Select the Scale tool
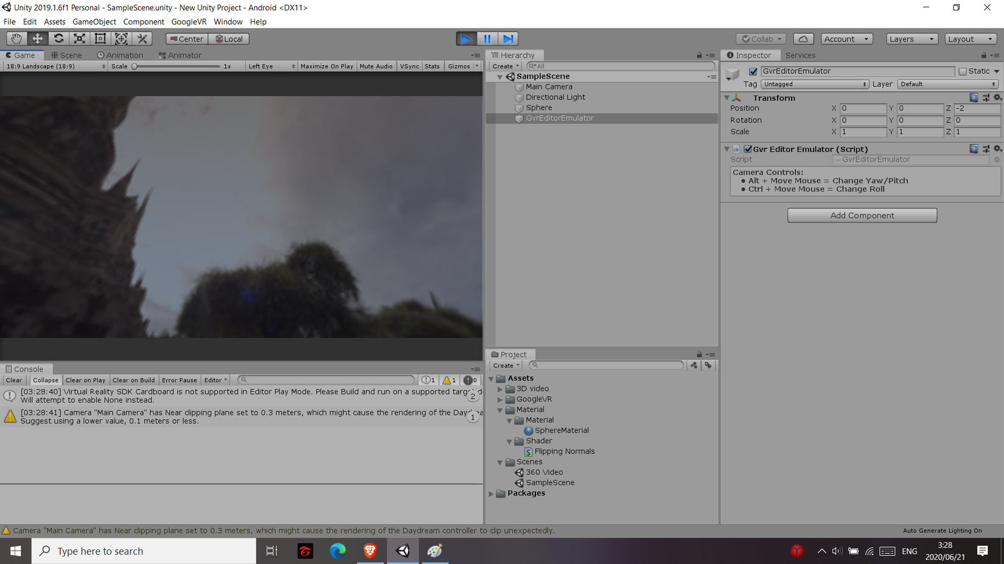The height and width of the screenshot is (564, 1004). (79, 39)
